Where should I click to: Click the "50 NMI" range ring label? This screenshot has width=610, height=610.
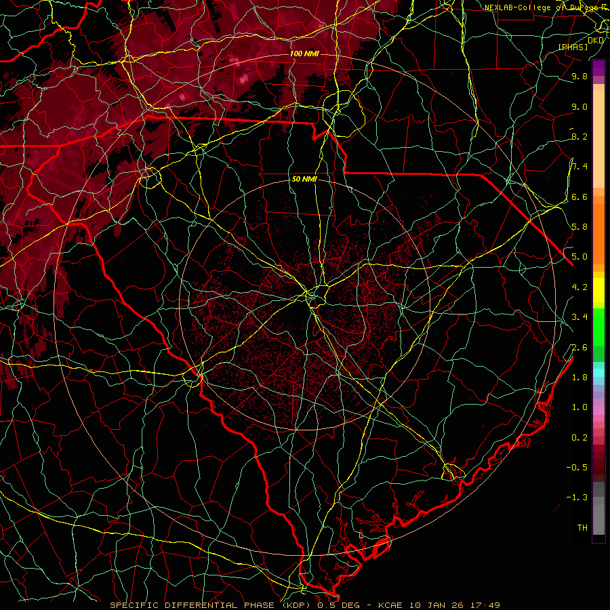[304, 180]
